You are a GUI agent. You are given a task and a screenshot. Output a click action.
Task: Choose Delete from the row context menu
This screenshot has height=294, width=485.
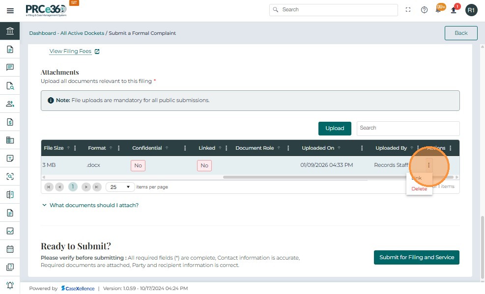[x=419, y=188]
